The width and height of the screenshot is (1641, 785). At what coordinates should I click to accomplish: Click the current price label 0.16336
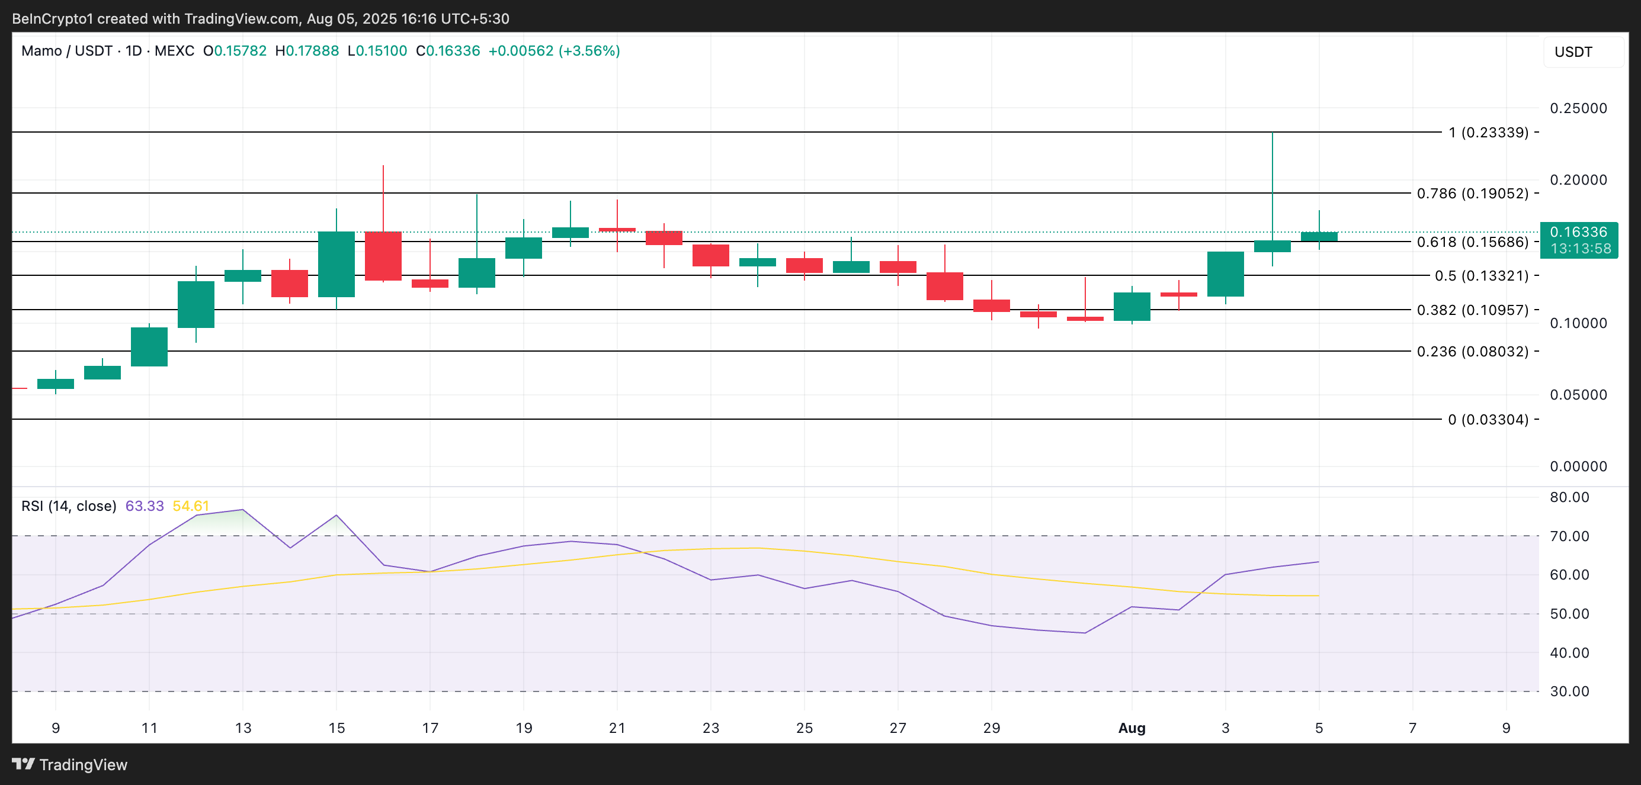point(1578,231)
